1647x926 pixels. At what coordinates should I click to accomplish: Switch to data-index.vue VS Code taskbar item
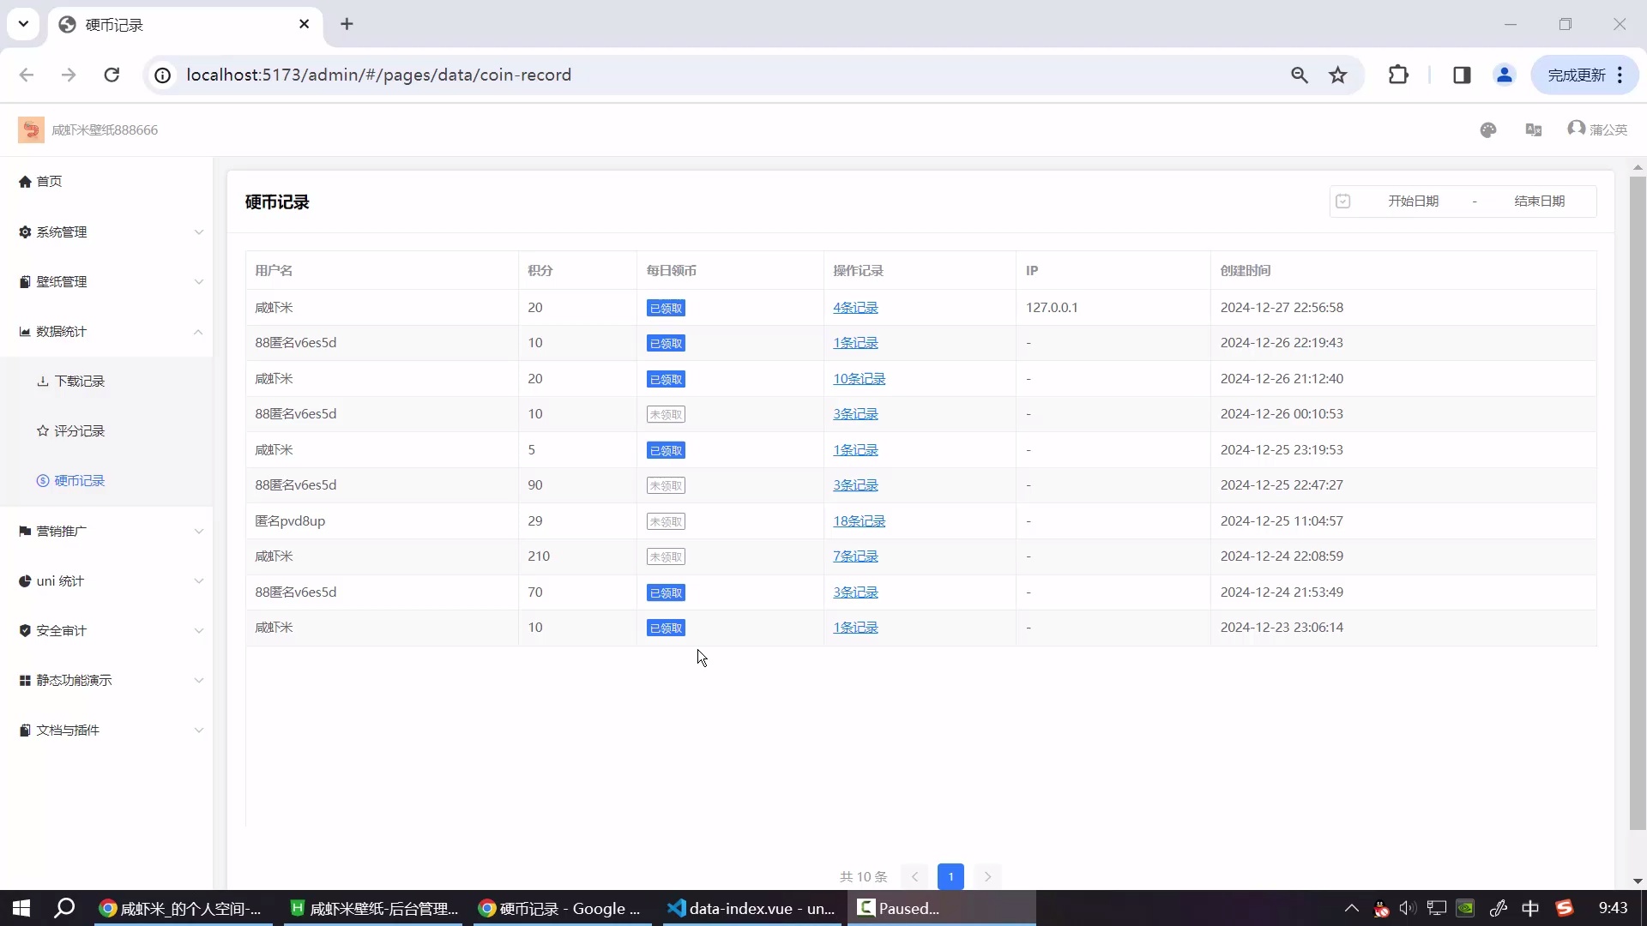pos(751,909)
